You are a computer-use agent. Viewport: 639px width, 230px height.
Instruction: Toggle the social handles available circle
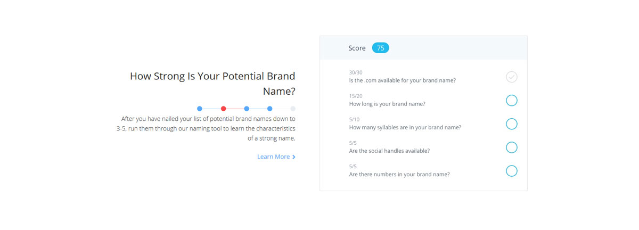coord(511,147)
